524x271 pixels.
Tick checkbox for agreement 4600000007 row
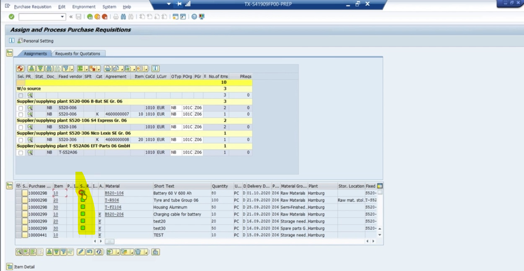pyautogui.click(x=21, y=114)
